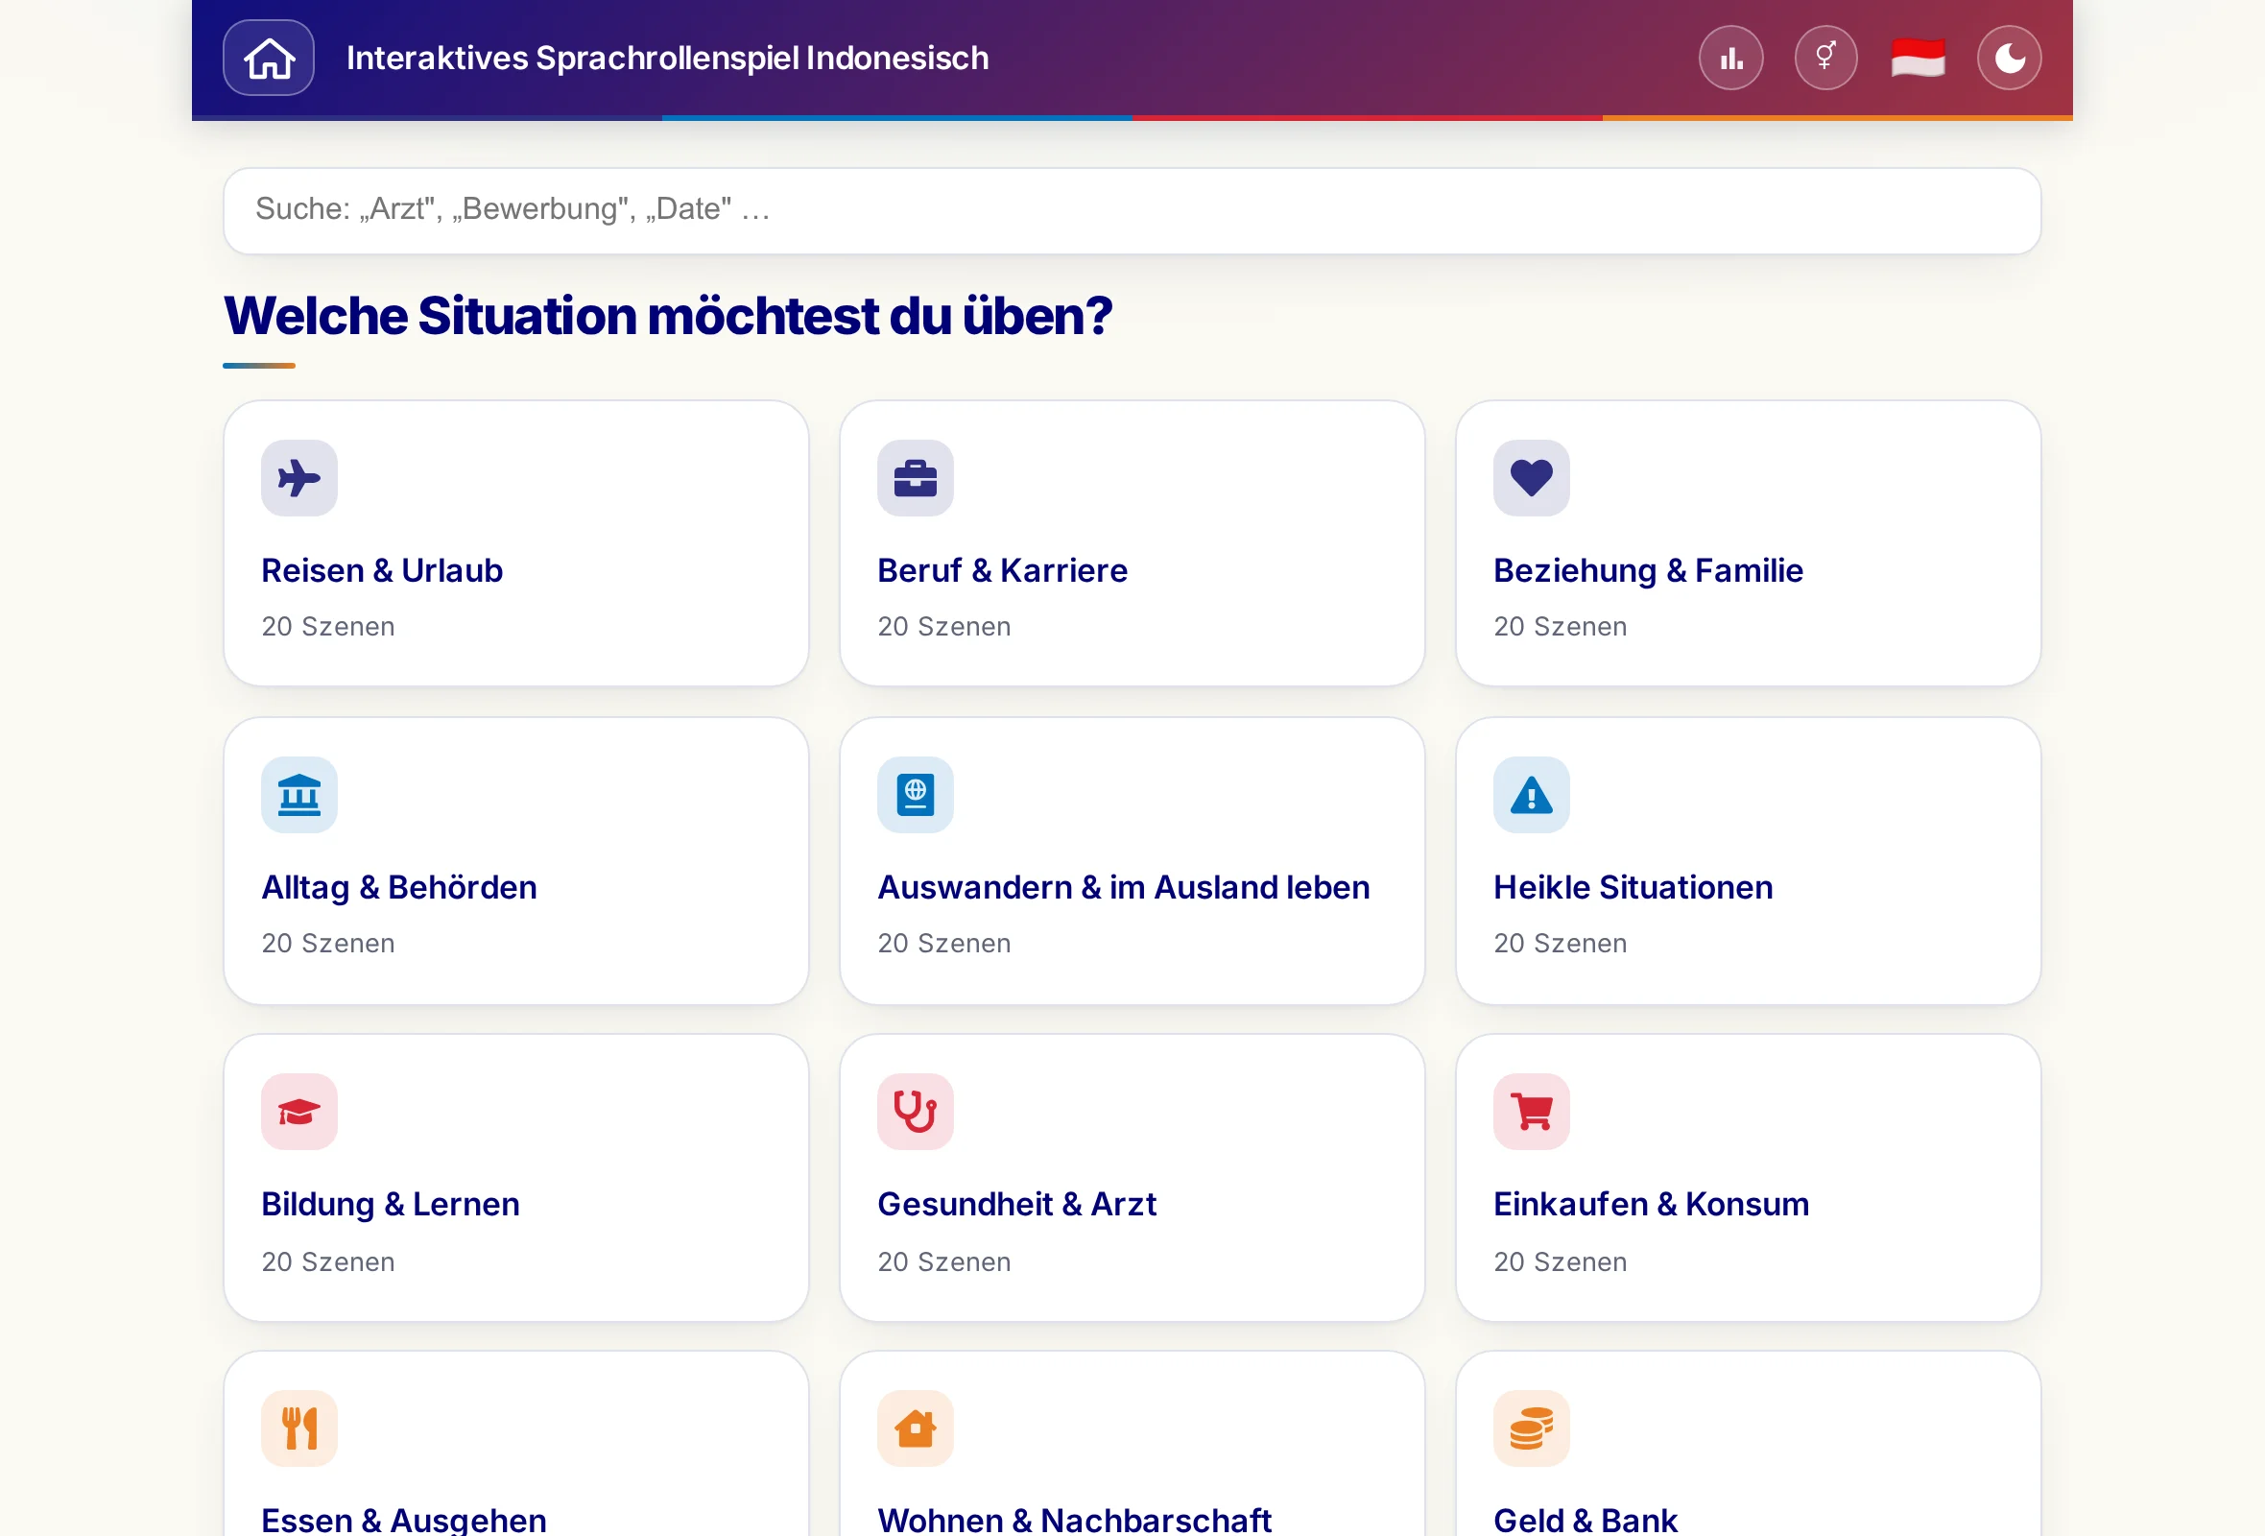
Task: Click the coins icon for Geld & Bank
Action: click(x=1531, y=1428)
